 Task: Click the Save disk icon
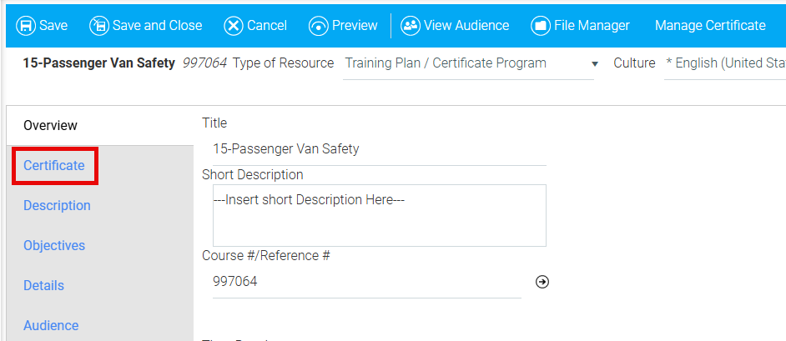26,25
